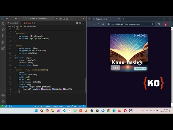The image size is (173, 130).
Task: Click the Devamını Gör button on card
Action: click(140, 69)
